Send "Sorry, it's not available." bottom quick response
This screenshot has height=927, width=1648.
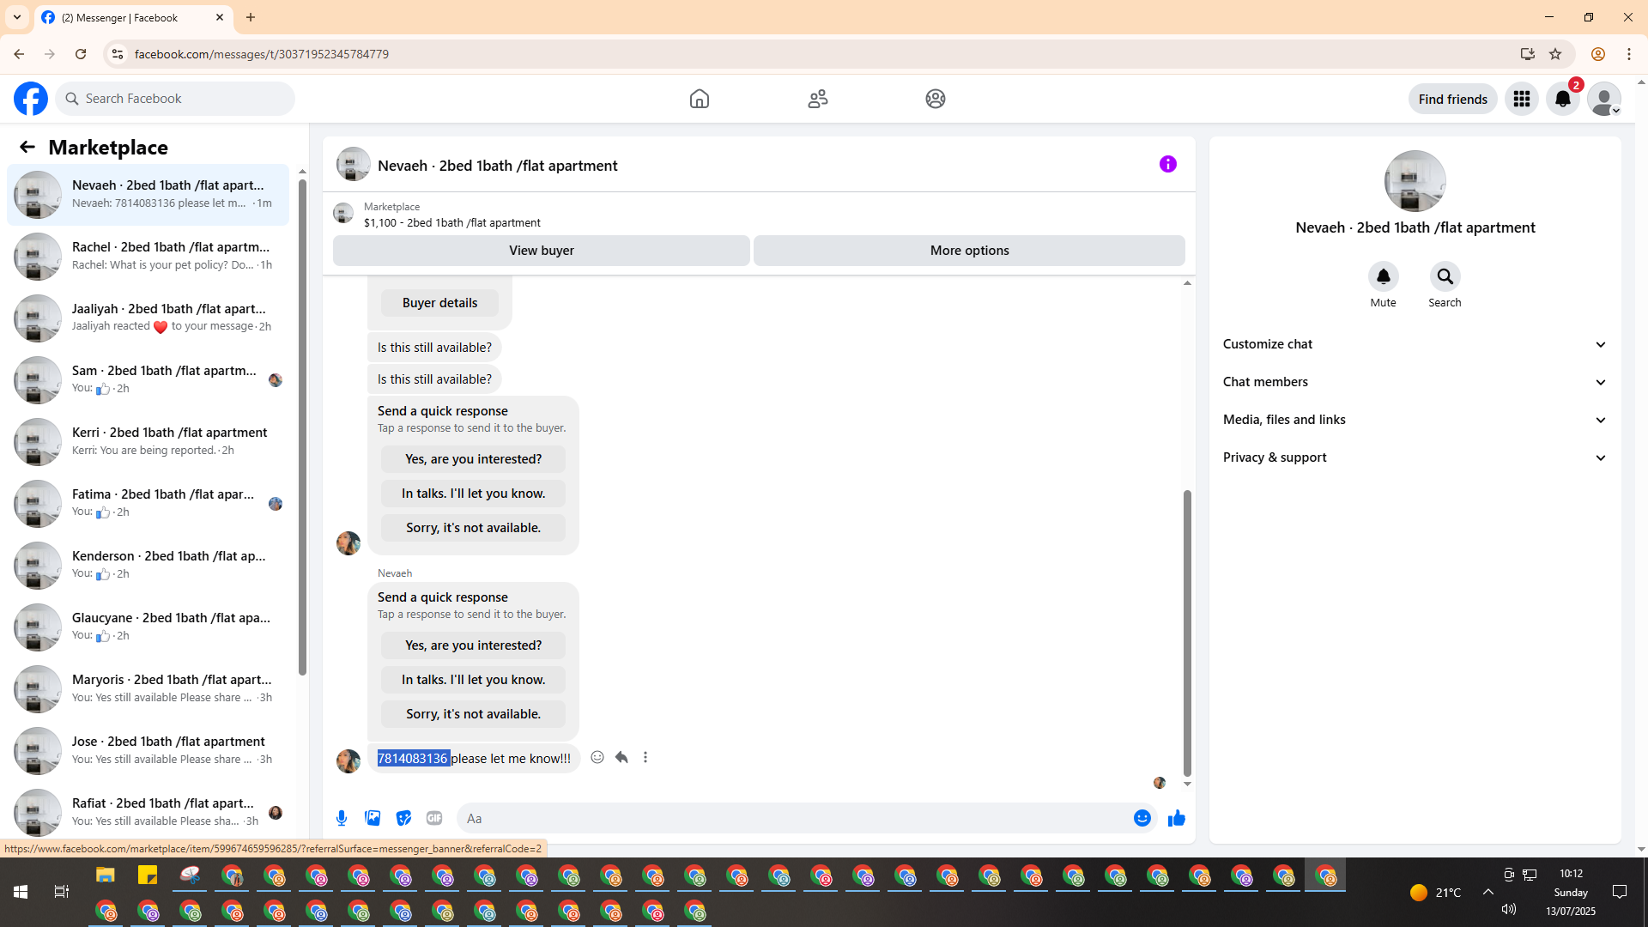coord(473,714)
